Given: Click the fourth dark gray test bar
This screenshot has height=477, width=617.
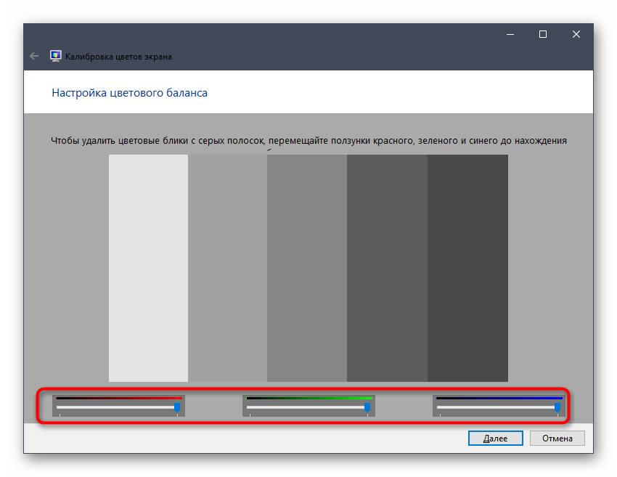Looking at the screenshot, I should (x=387, y=268).
